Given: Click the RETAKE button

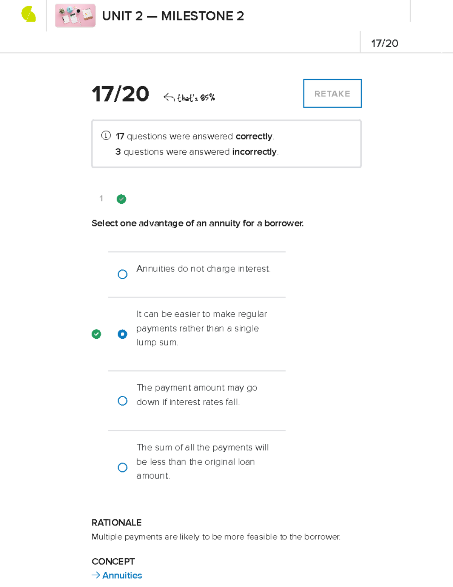Looking at the screenshot, I should [x=332, y=93].
